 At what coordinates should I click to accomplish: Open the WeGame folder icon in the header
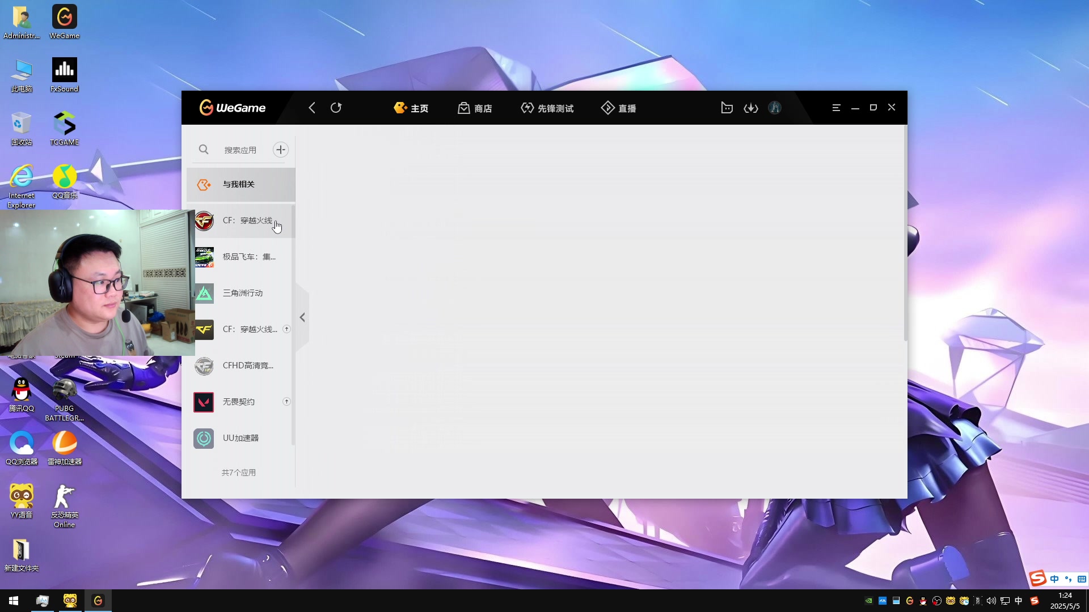click(727, 108)
